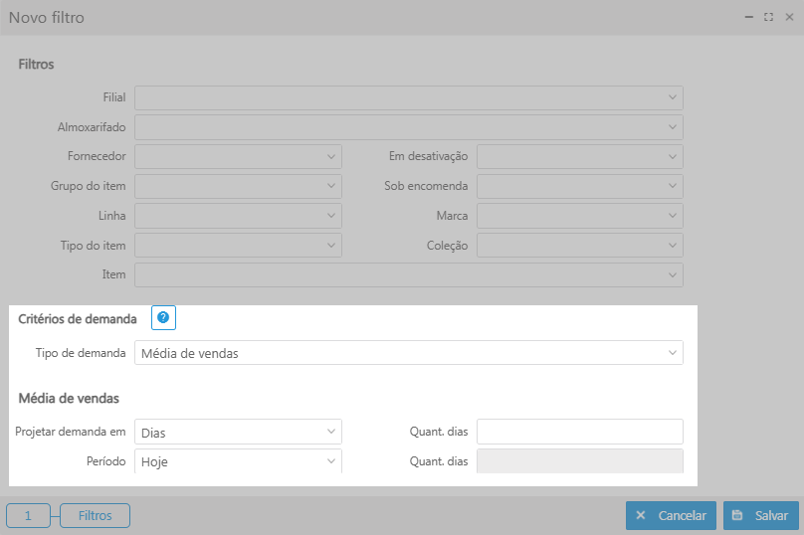
Task: Click the help icon beside Critérios de demanda
Action: click(163, 317)
